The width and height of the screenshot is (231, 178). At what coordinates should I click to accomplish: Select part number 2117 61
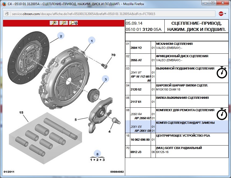coord(136,102)
